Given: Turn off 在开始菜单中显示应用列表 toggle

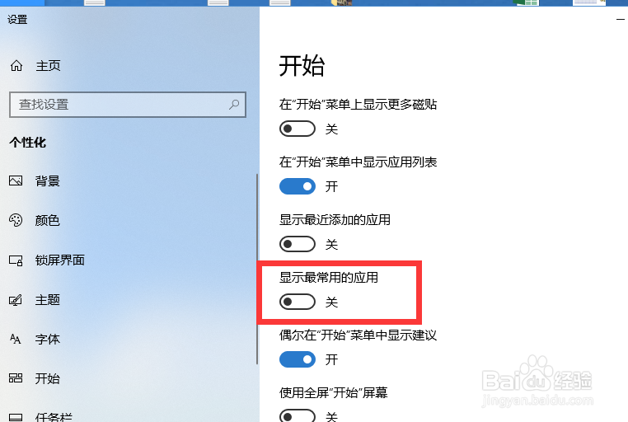Looking at the screenshot, I should pos(298,186).
